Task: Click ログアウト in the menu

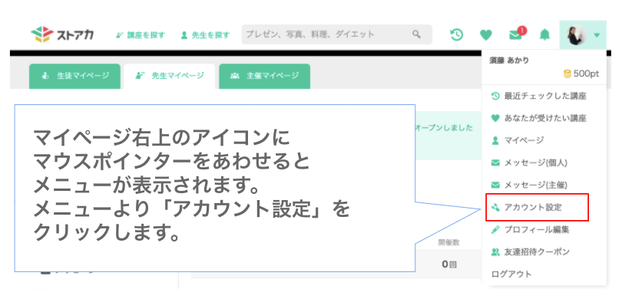Action: click(511, 274)
